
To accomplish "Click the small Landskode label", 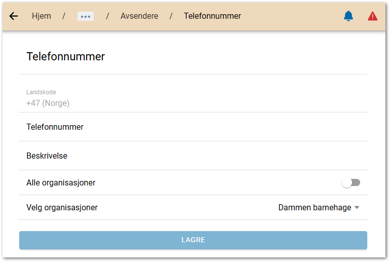I will (41, 92).
